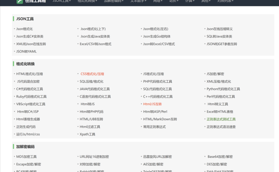
Task: Click XML压缩/格式化 link
Action: coord(219,82)
